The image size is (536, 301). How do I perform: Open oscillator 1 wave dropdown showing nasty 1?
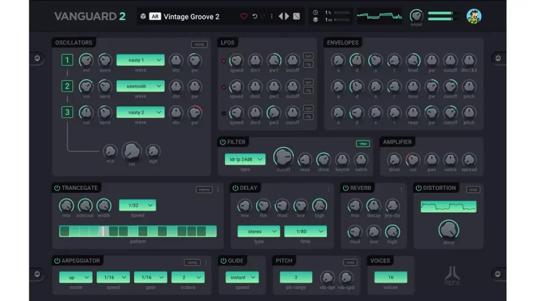tap(140, 60)
